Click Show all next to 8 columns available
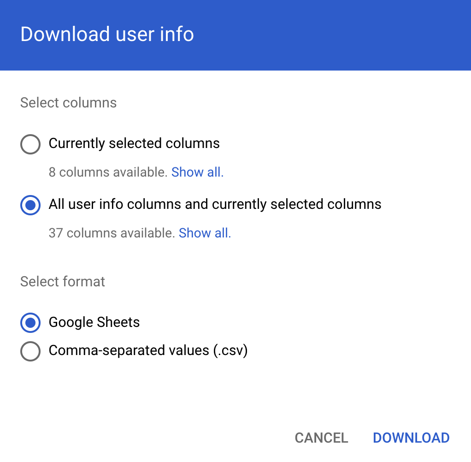This screenshot has width=471, height=462. click(x=197, y=172)
